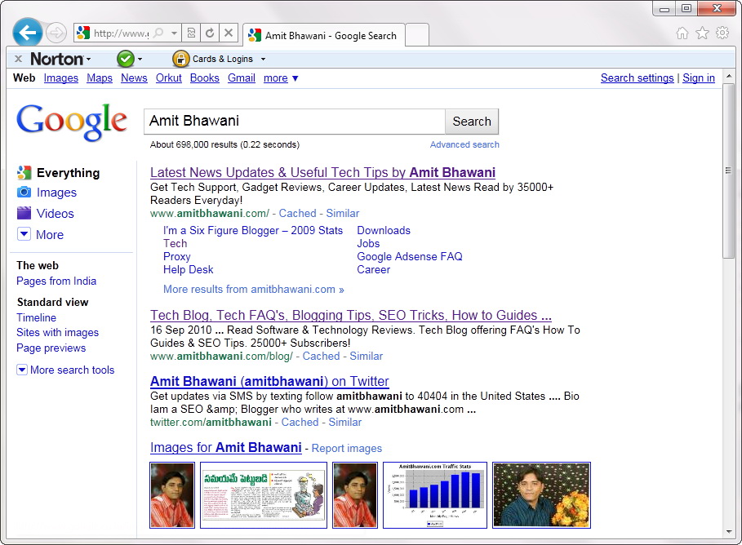Click the Norton green checkmark safety icon

point(125,59)
